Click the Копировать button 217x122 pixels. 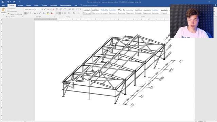tap(12, 11)
